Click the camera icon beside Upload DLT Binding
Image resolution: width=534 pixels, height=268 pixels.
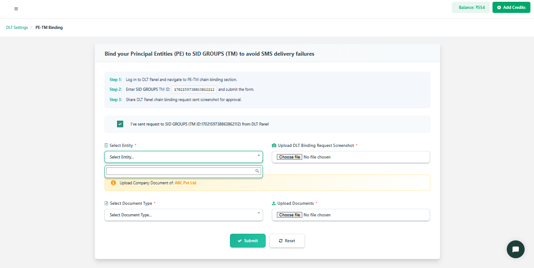tap(274, 146)
